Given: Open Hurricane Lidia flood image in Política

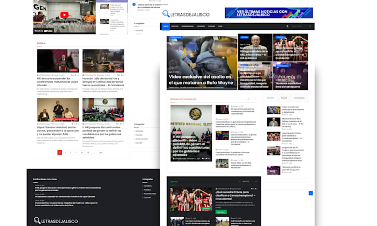Looking at the screenshot, I should [x=103, y=61].
